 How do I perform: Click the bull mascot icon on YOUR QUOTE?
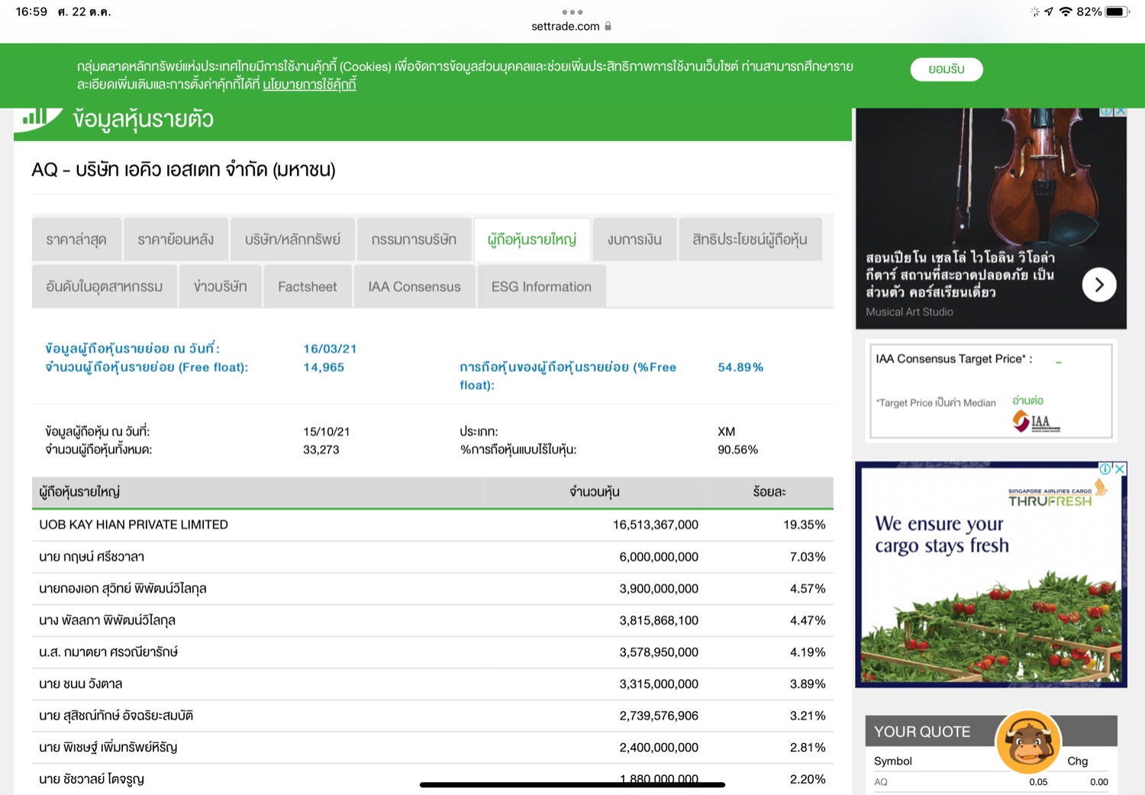click(1028, 742)
